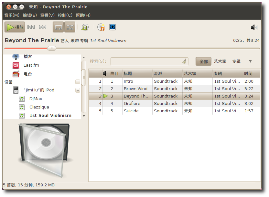269x197 pixels.
Task: Click the DJMax playlist icon
Action: (x=22, y=99)
